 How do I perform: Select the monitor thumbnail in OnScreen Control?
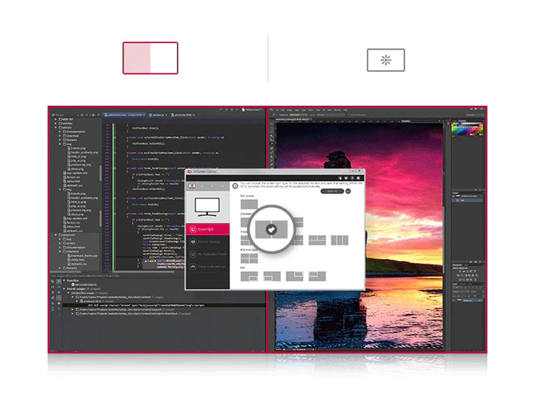point(207,207)
